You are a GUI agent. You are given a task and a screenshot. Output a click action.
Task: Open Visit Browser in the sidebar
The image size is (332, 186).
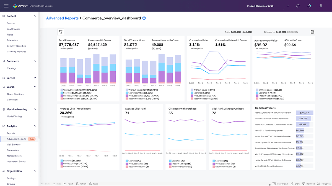(x=14, y=145)
